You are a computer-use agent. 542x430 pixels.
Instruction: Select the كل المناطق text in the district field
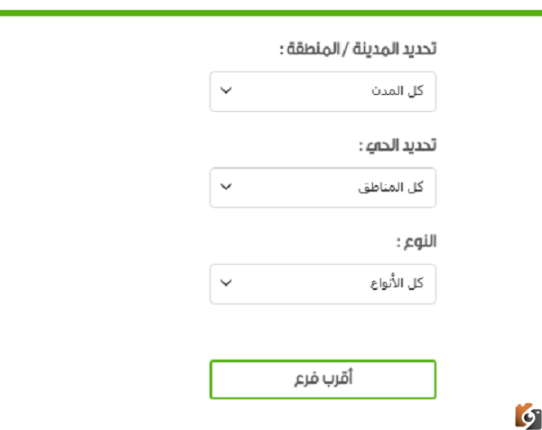[390, 187]
